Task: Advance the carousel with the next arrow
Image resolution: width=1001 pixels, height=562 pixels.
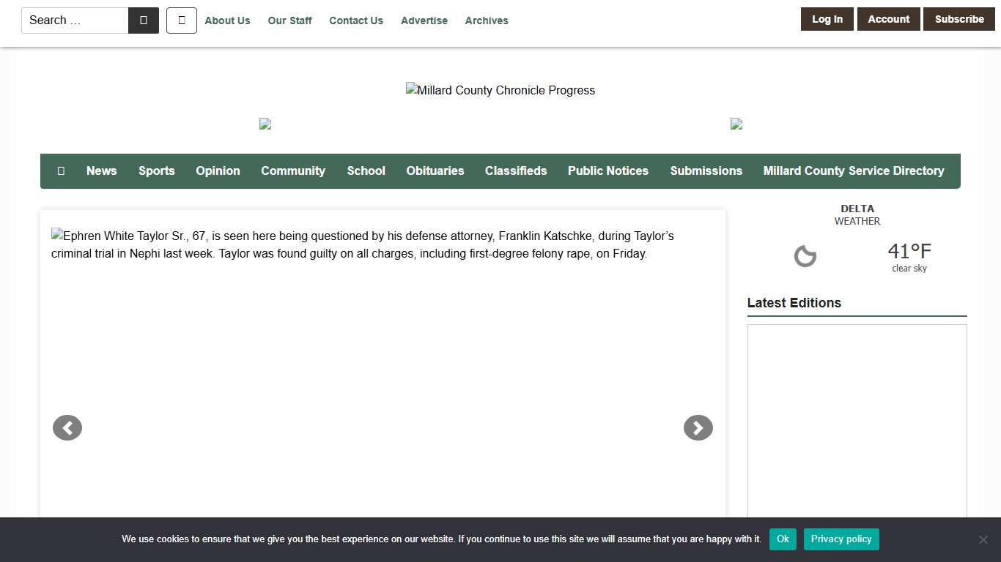Action: pos(698,427)
